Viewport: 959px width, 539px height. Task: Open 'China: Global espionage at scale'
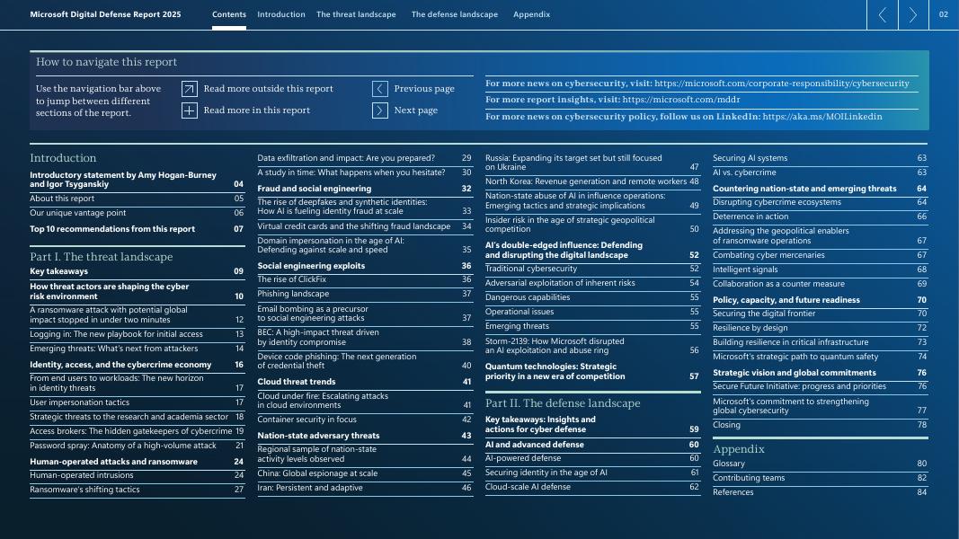click(365, 473)
